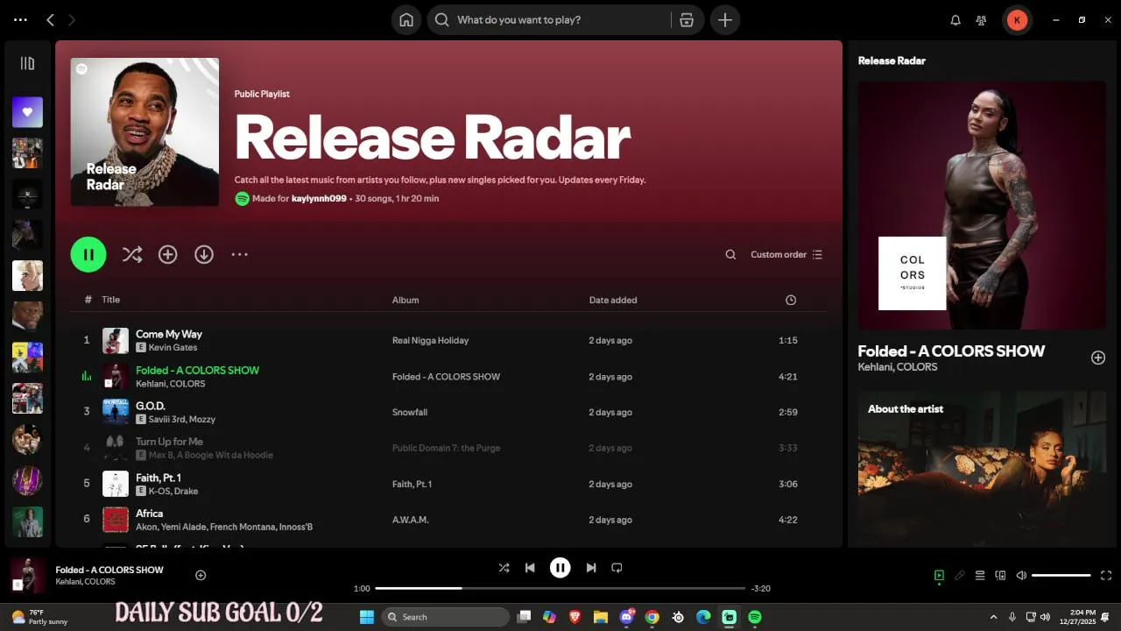Navigate back with the left arrow
This screenshot has width=1121, height=631.
50,19
